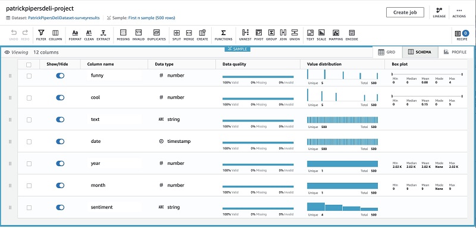Click the sentiment column name field
Viewport: 476px width, 228px height.
[x=115, y=207]
